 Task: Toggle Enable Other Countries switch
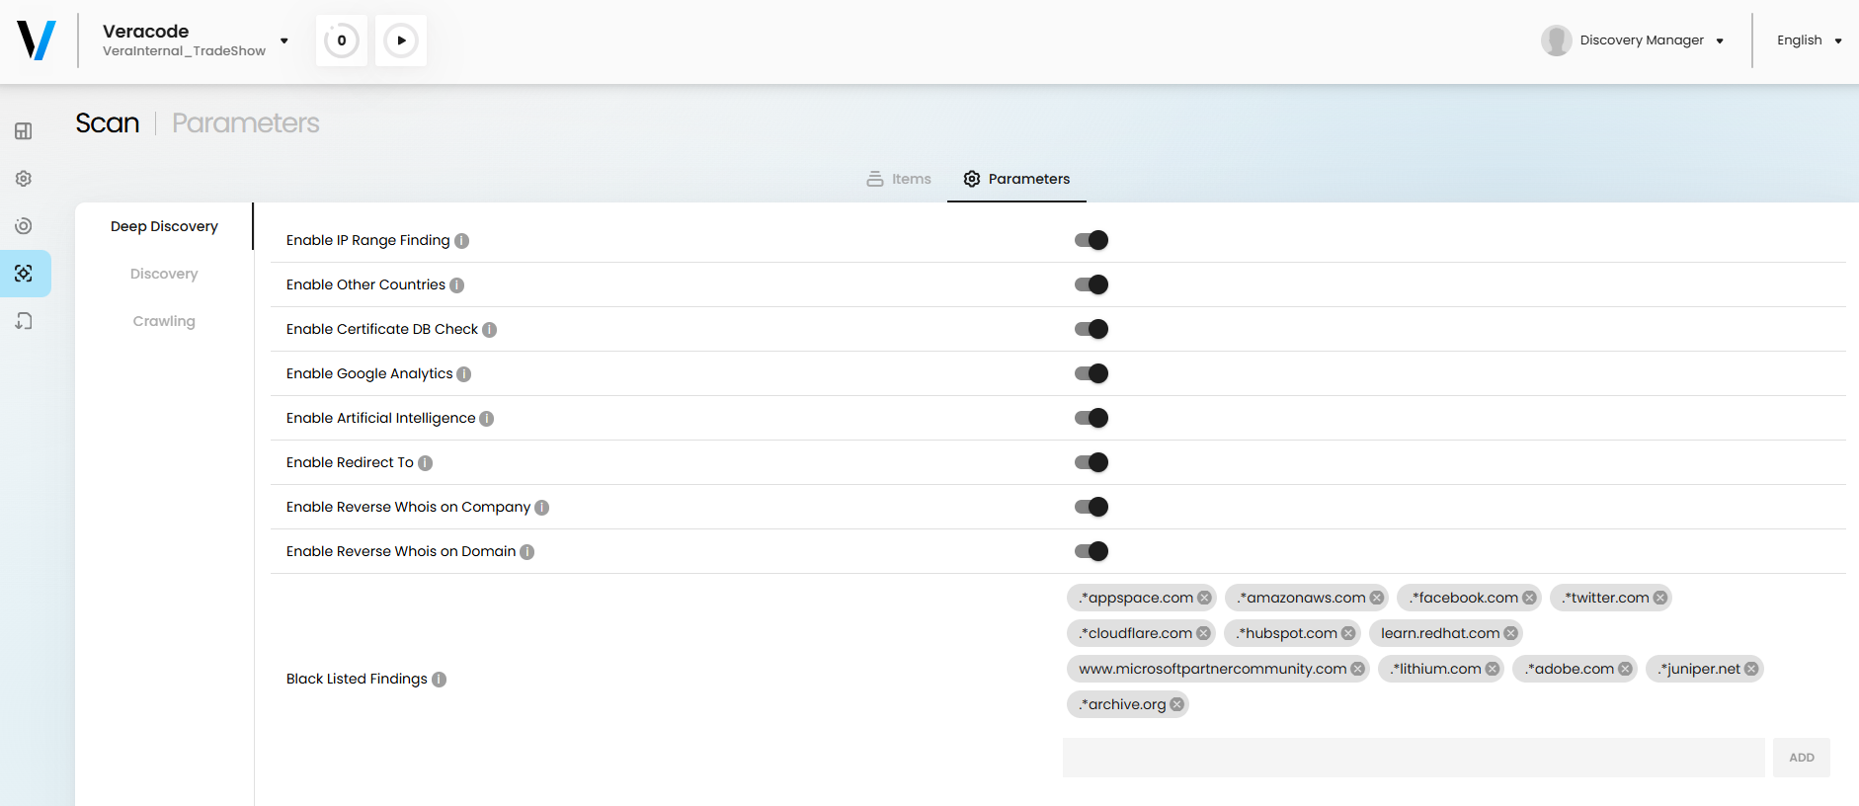[x=1091, y=284]
